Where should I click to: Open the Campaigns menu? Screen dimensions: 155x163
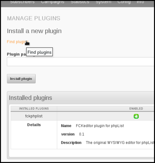pyautogui.click(x=53, y=2)
